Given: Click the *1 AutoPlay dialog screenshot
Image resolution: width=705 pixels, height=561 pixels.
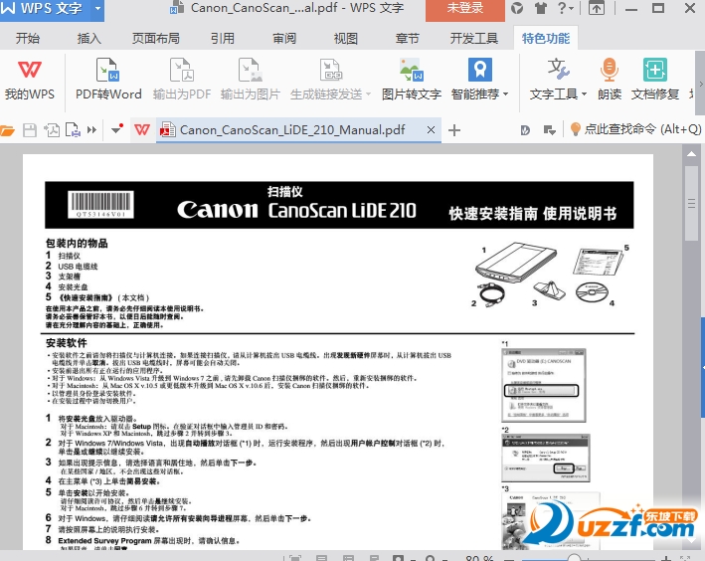Looking at the screenshot, I should (x=544, y=385).
